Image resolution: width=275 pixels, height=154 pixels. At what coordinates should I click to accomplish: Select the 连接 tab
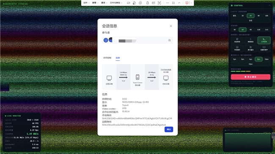[118, 58]
